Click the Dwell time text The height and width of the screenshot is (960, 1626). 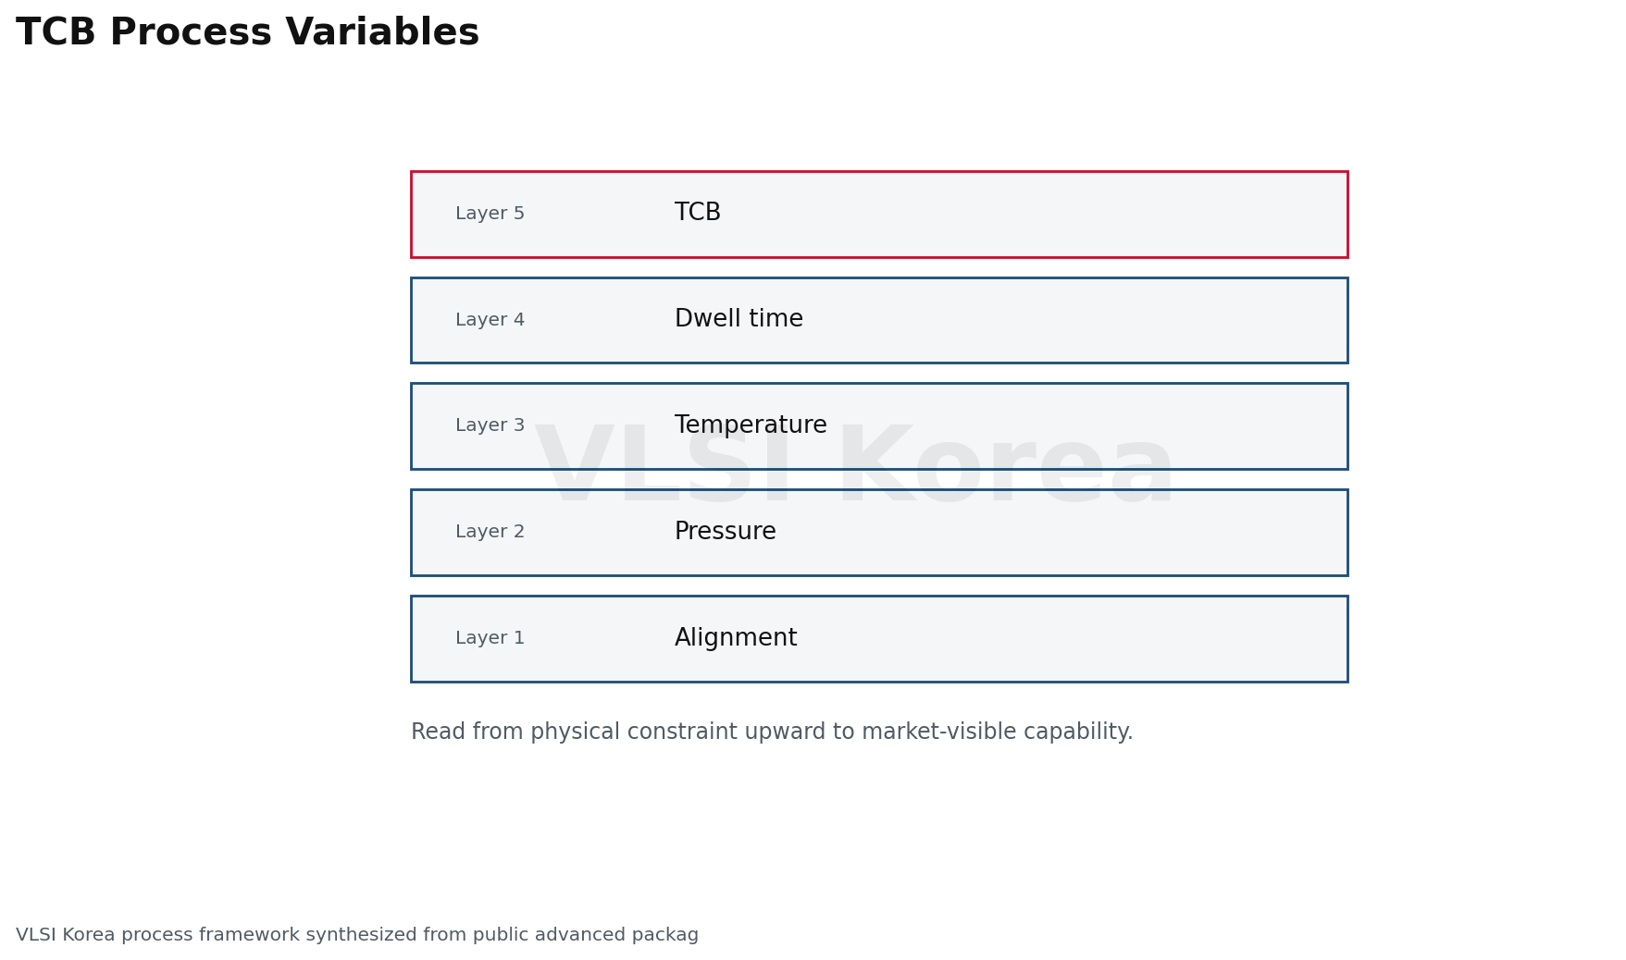pyautogui.click(x=739, y=319)
